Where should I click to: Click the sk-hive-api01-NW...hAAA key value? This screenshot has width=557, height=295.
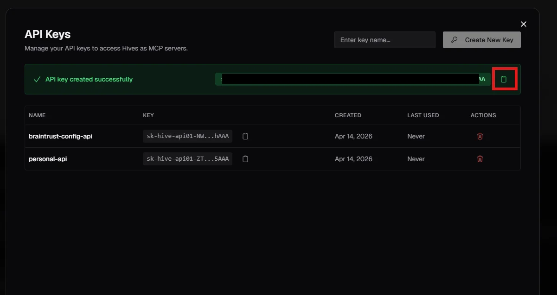click(x=187, y=136)
